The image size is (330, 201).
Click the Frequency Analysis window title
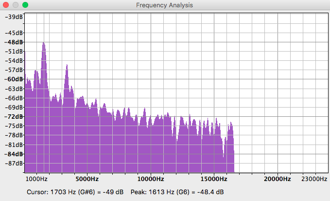pos(164,5)
